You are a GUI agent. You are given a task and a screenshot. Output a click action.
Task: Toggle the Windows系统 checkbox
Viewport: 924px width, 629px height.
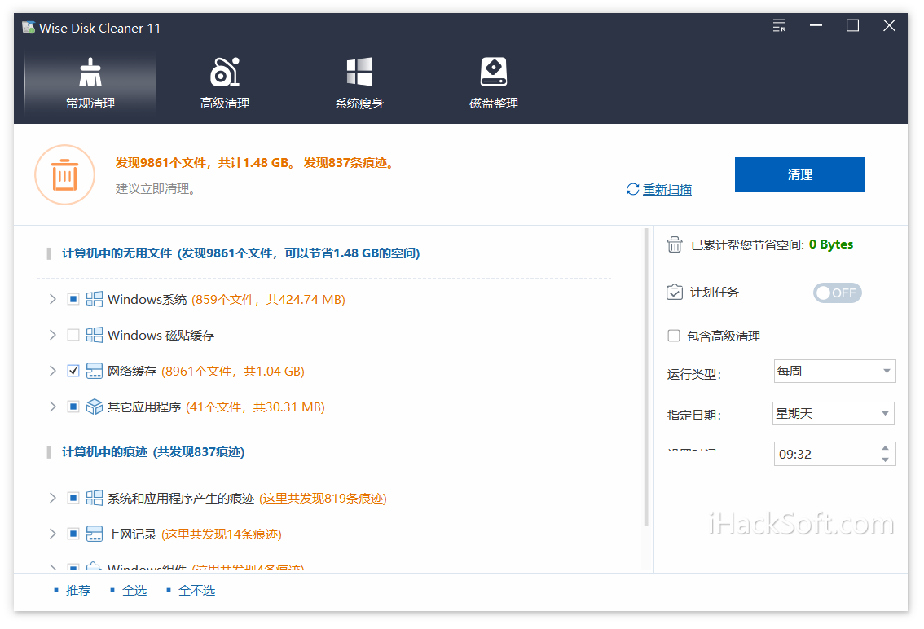(73, 300)
